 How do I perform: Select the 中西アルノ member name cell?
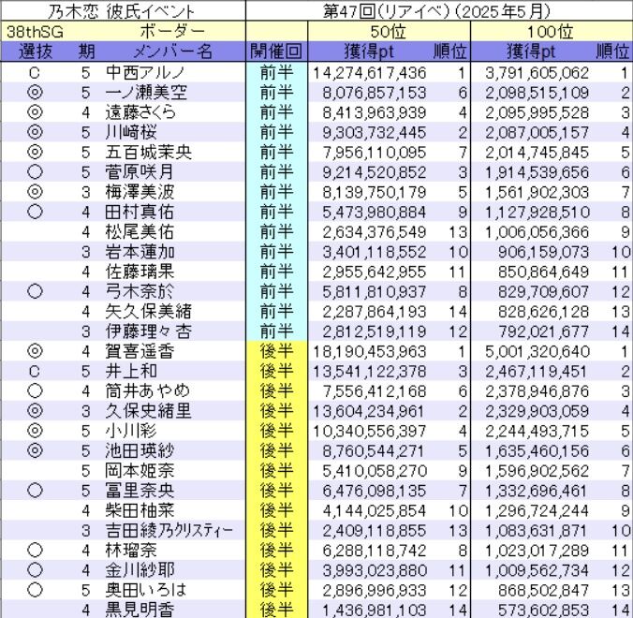point(145,73)
